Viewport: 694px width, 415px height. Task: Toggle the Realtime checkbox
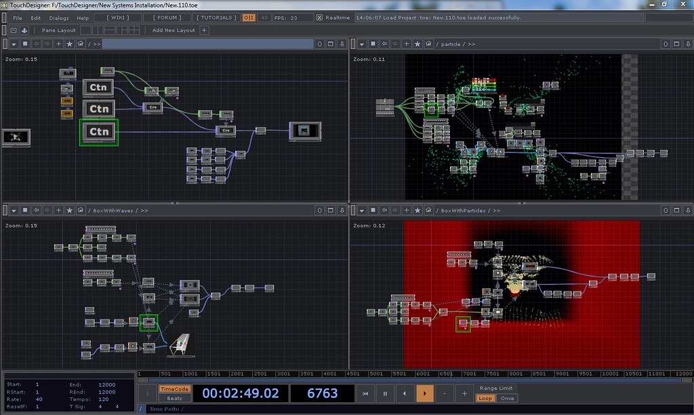tap(319, 17)
